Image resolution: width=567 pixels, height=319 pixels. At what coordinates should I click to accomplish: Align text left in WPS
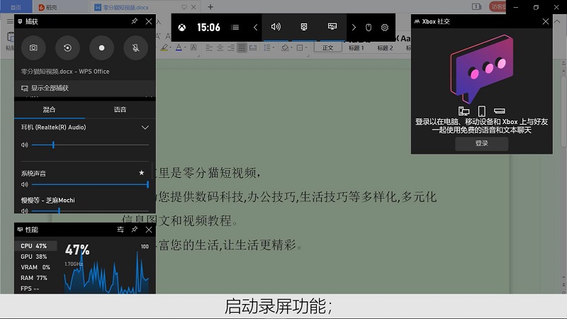click(x=209, y=47)
